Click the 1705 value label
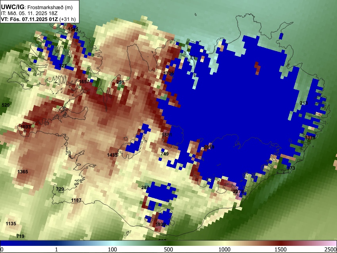Screen dimensions: 337x253 click(x=168, y=73)
